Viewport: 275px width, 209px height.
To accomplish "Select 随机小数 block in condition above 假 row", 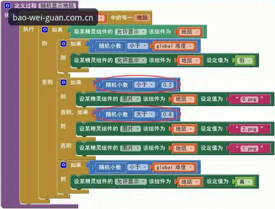I will coord(110,46).
